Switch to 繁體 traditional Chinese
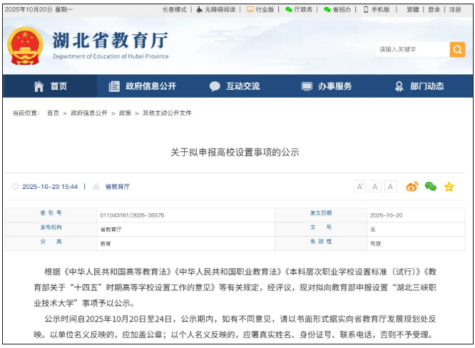Image resolution: width=475 pixels, height=348 pixels. point(413,10)
